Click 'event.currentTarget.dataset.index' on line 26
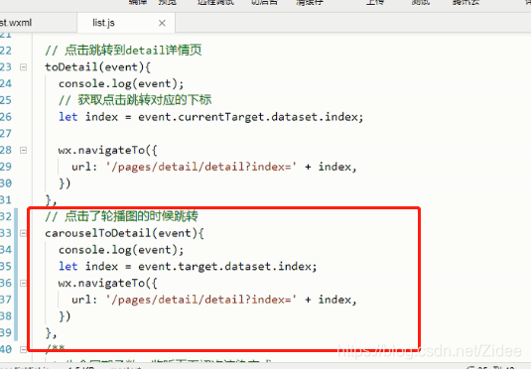 (248, 117)
